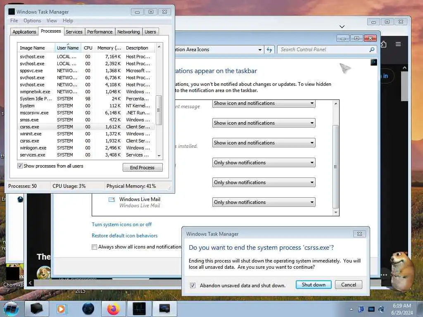The image size is (423, 317).
Task: Switch to the Services tab
Action: [x=74, y=32]
